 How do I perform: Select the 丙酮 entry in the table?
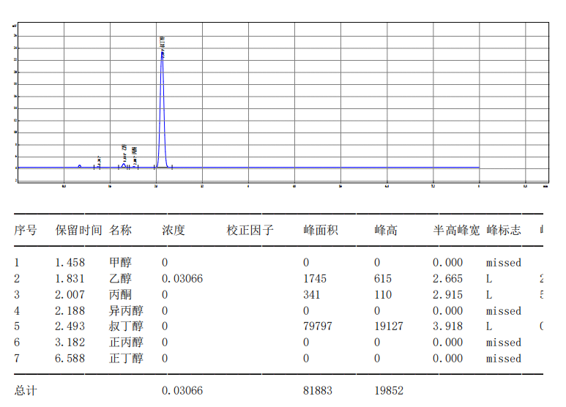click(120, 295)
